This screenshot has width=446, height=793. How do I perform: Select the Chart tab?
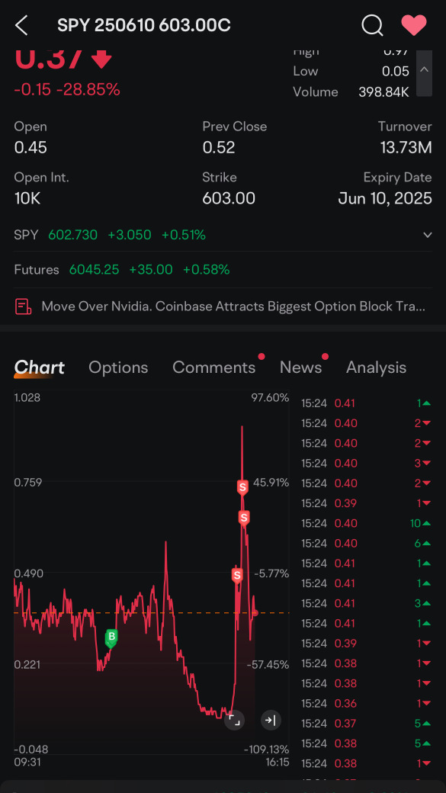point(39,368)
